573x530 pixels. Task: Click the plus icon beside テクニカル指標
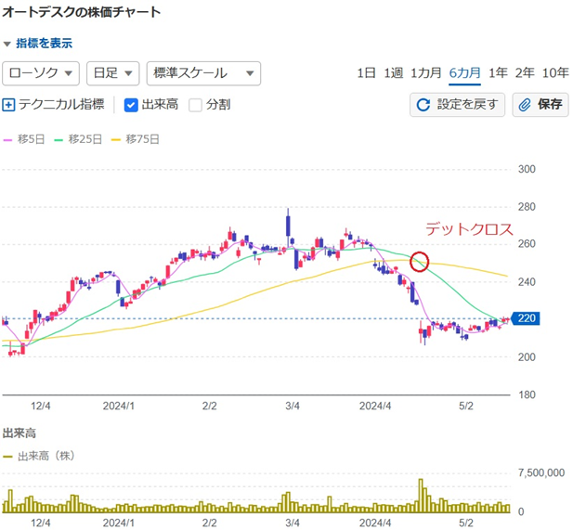pos(8,105)
